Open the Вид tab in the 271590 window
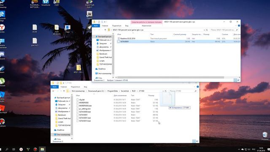The image size is (270, 152). pos(85,87)
